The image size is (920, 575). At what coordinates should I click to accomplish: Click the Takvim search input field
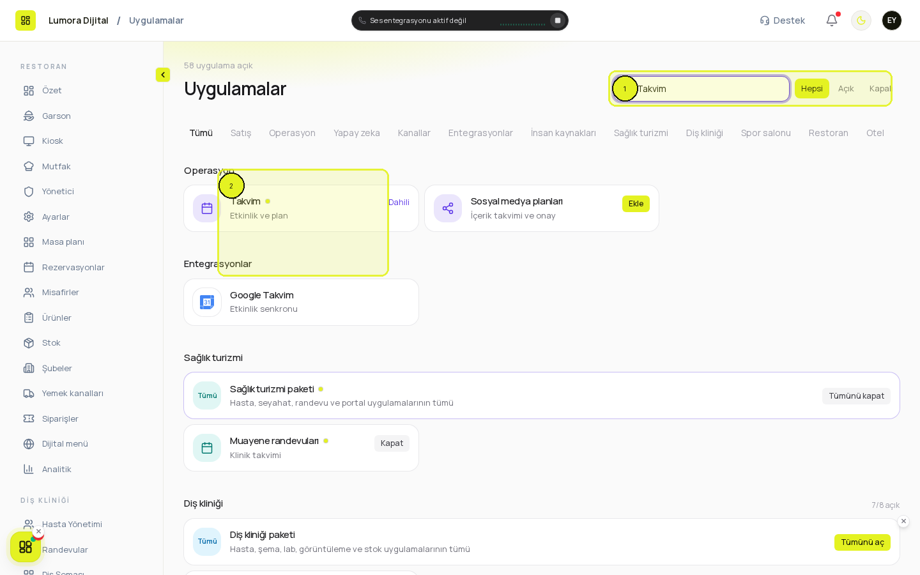coord(701,89)
